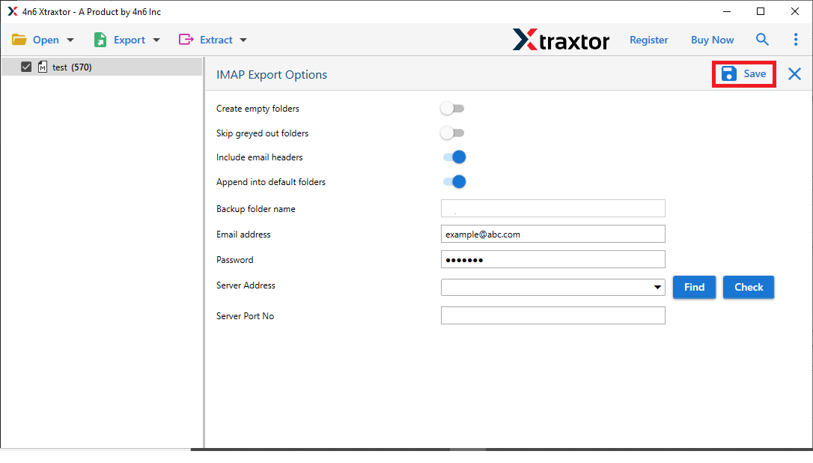Viewport: 813px width, 463px height.
Task: Click the Include email headers label
Action: [259, 157]
